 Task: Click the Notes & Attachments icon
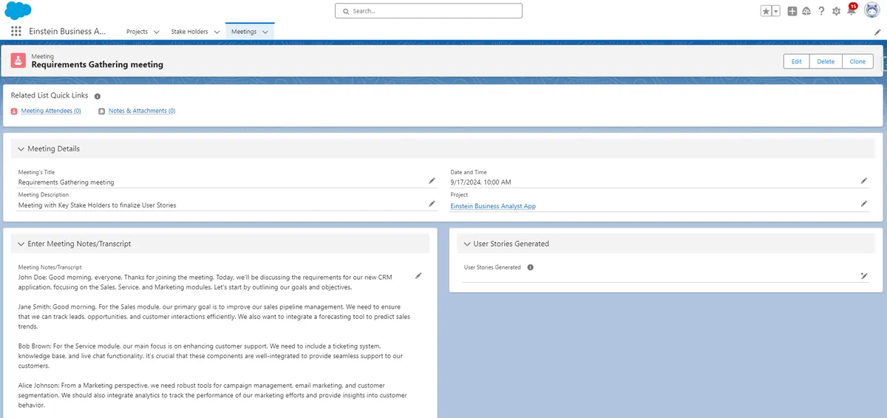pyautogui.click(x=102, y=111)
